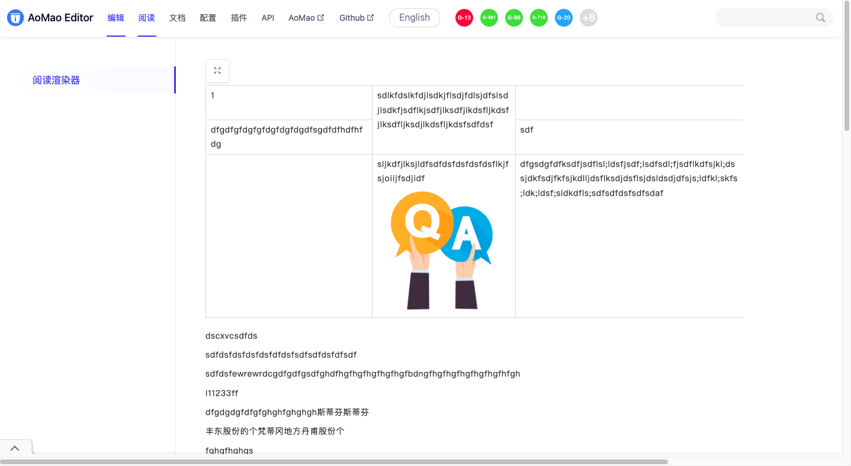Click the green G-98 badge
851x466 pixels.
coord(514,17)
